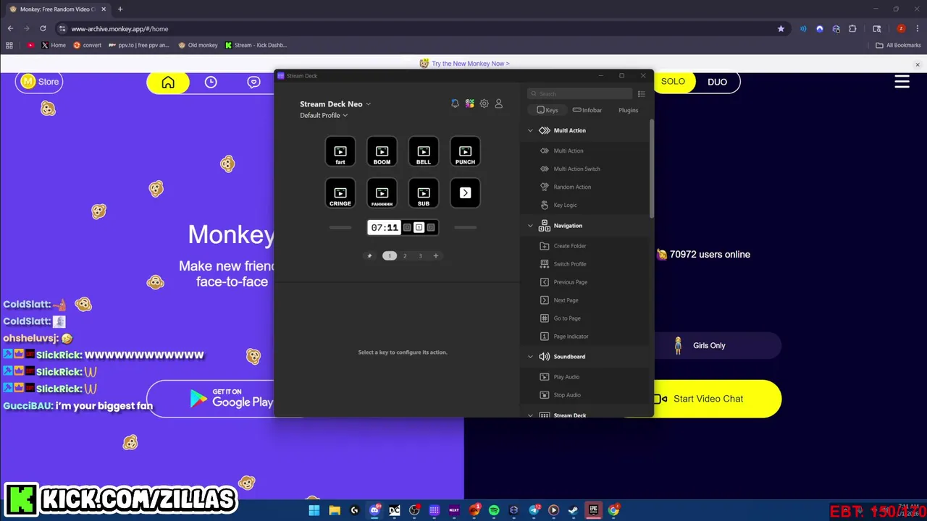Add a new Stream Deck page
927x521 pixels.
point(435,255)
